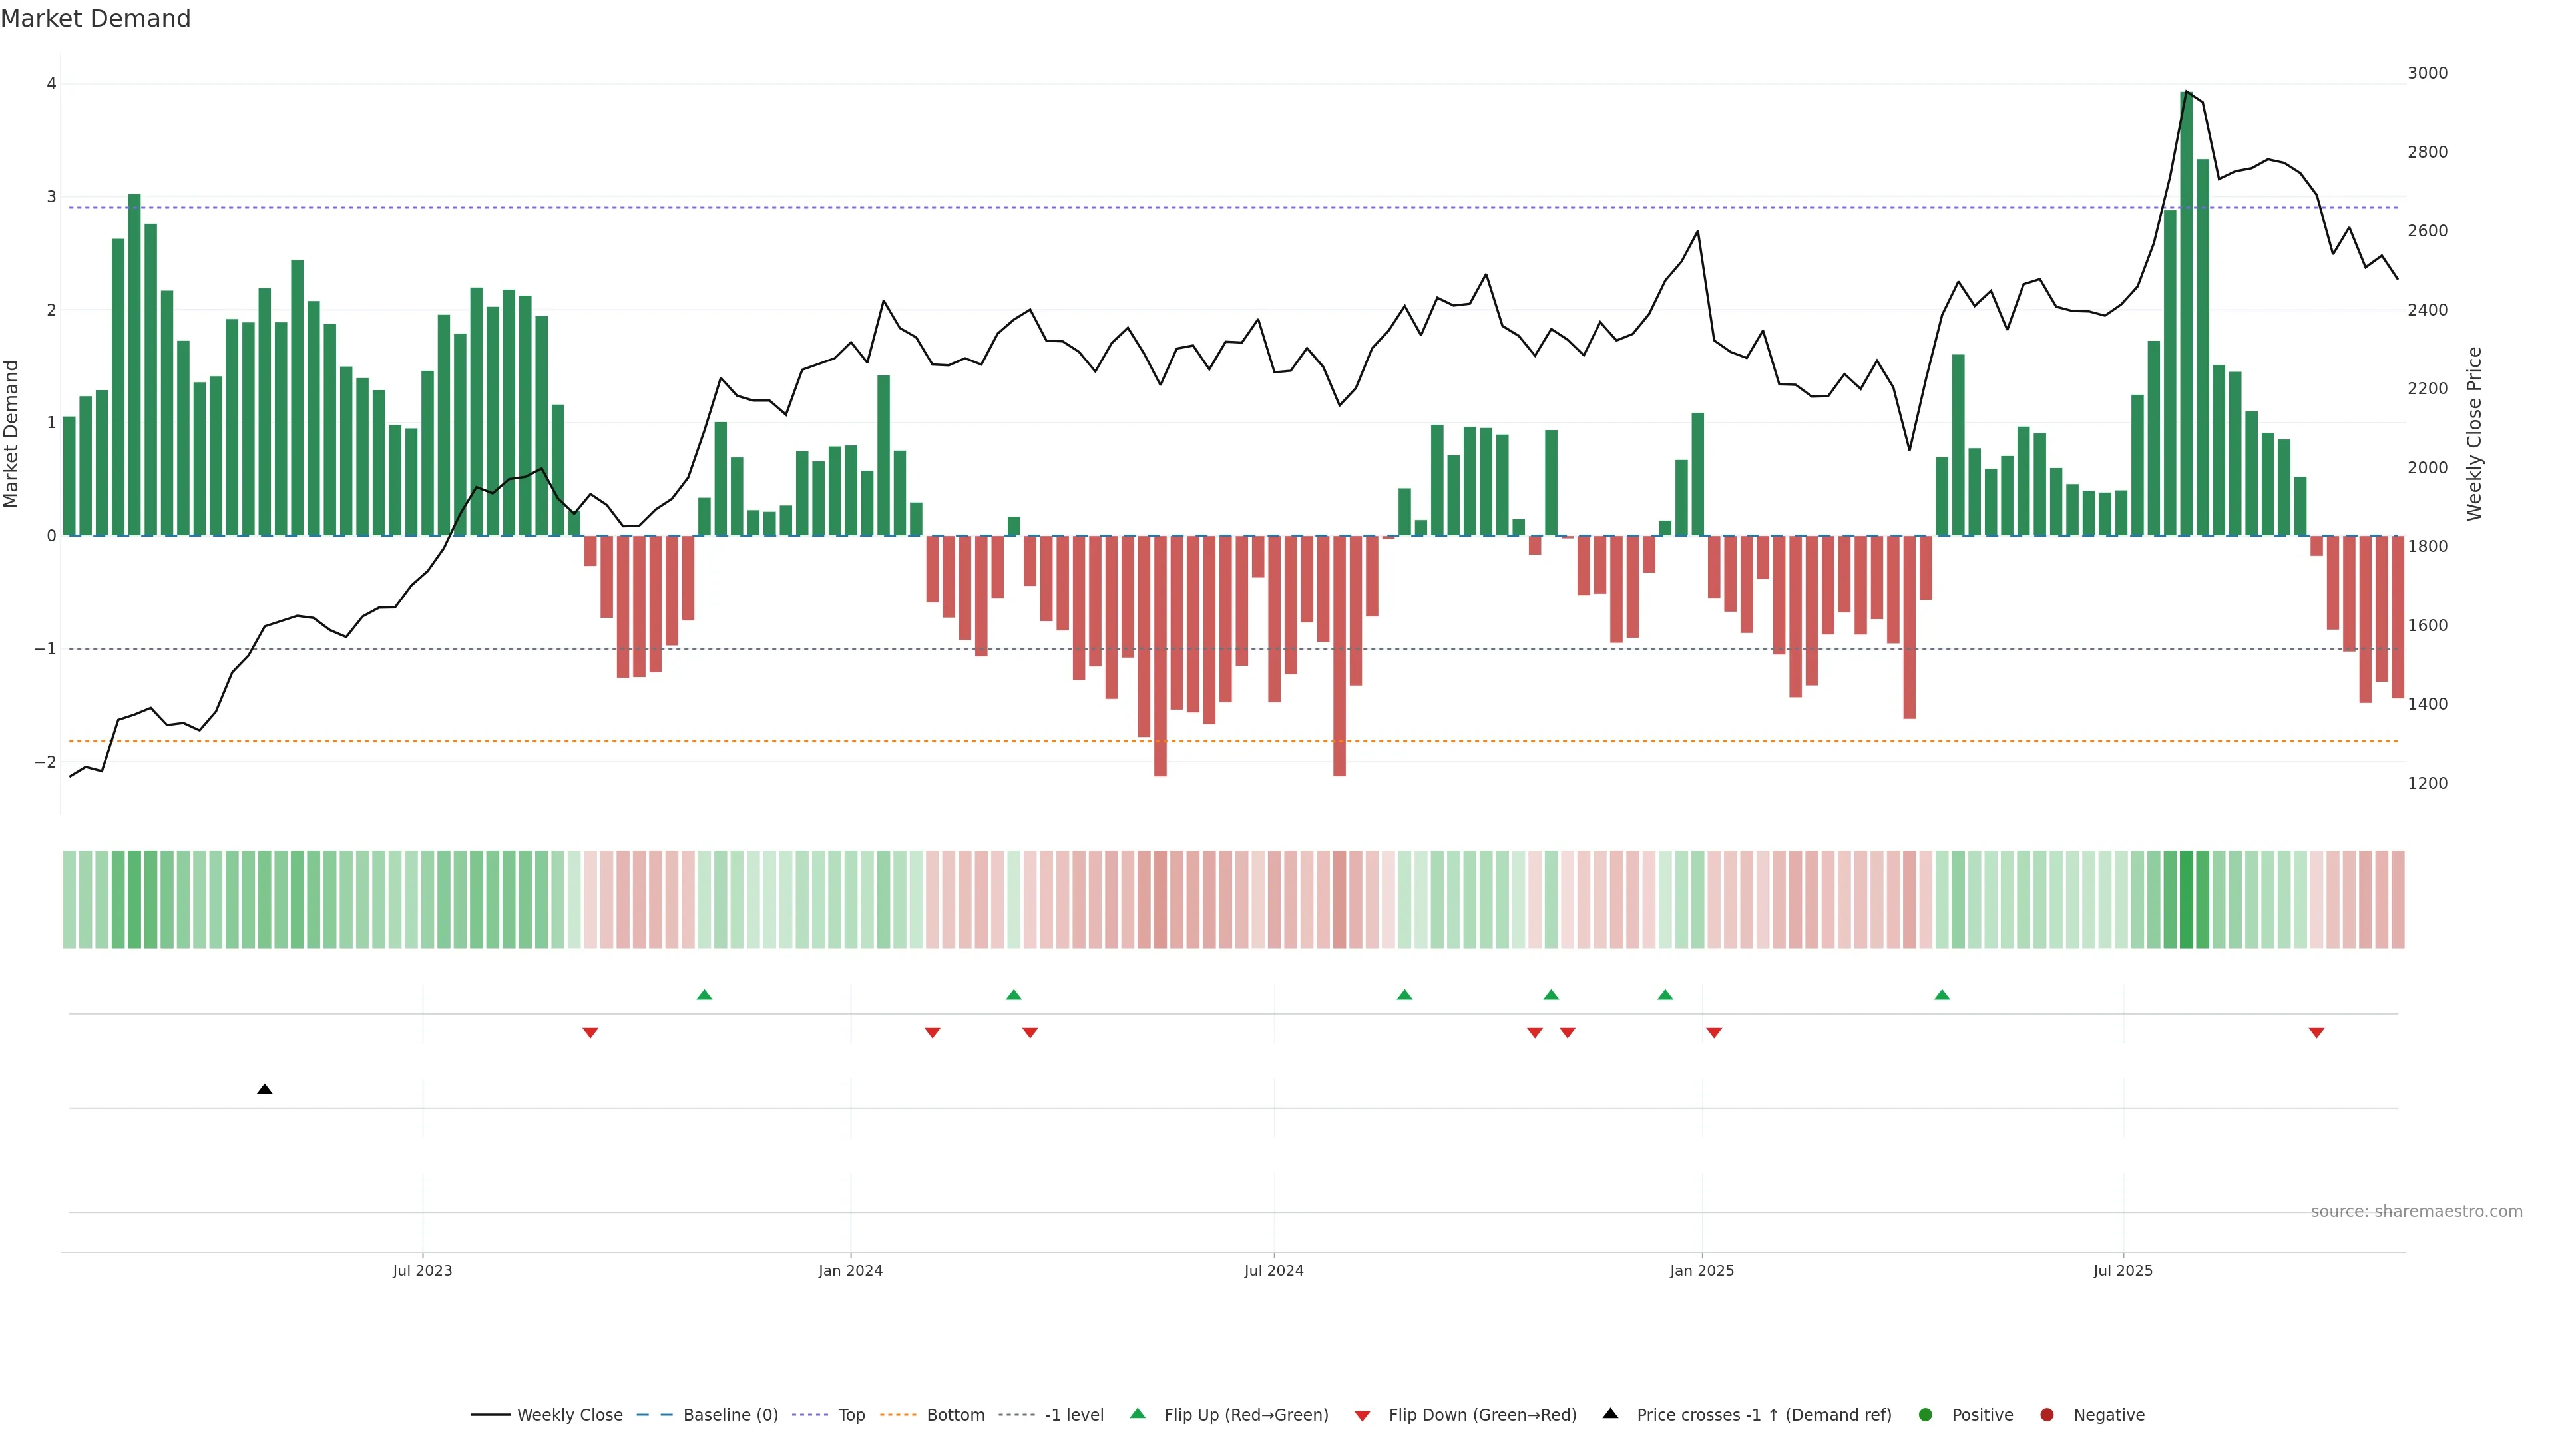Click the Jan 2025 x-axis label
2556x1438 pixels.
pyautogui.click(x=1702, y=1270)
